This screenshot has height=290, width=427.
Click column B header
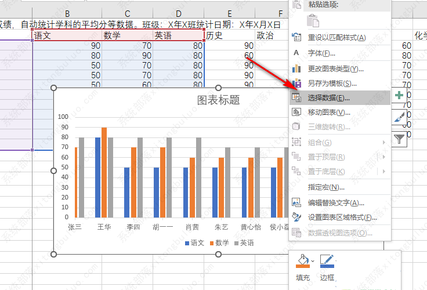[x=67, y=13]
